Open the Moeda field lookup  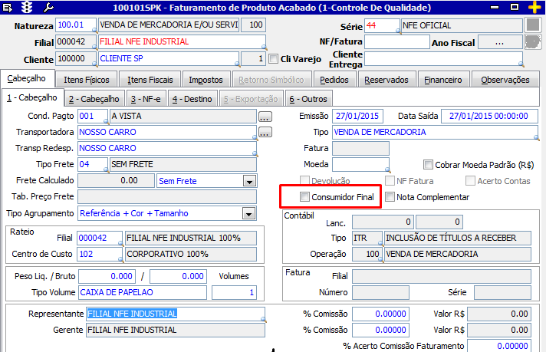click(387, 170)
